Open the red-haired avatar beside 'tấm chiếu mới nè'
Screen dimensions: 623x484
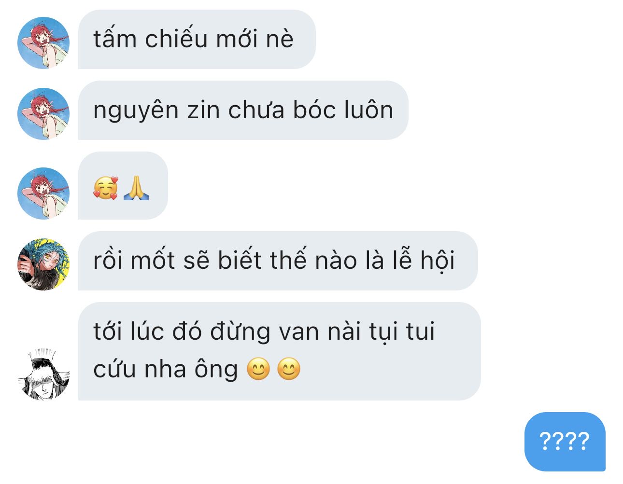(43, 43)
